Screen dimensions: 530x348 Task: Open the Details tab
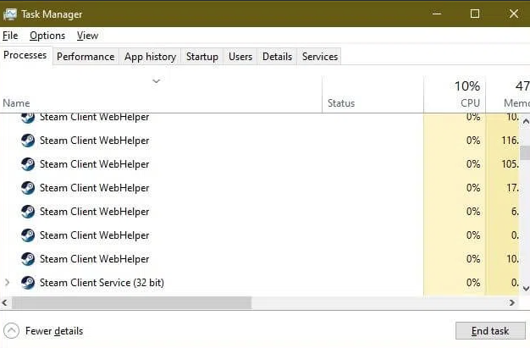277,57
